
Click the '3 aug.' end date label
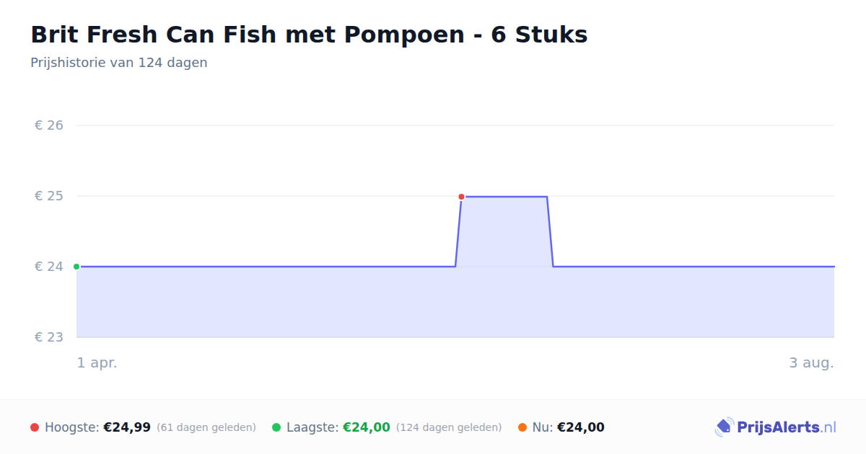point(811,363)
